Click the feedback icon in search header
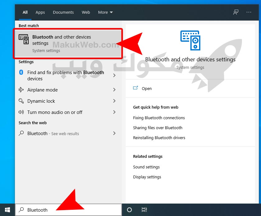The width and height of the screenshot is (261, 216). [236, 12]
